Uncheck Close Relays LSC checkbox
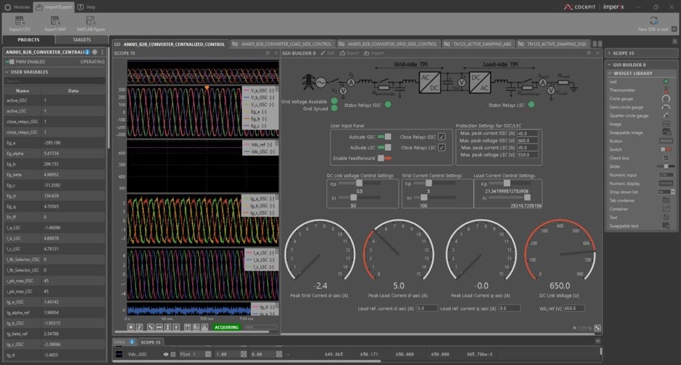Screen dimensions: 681x365 click(442, 147)
